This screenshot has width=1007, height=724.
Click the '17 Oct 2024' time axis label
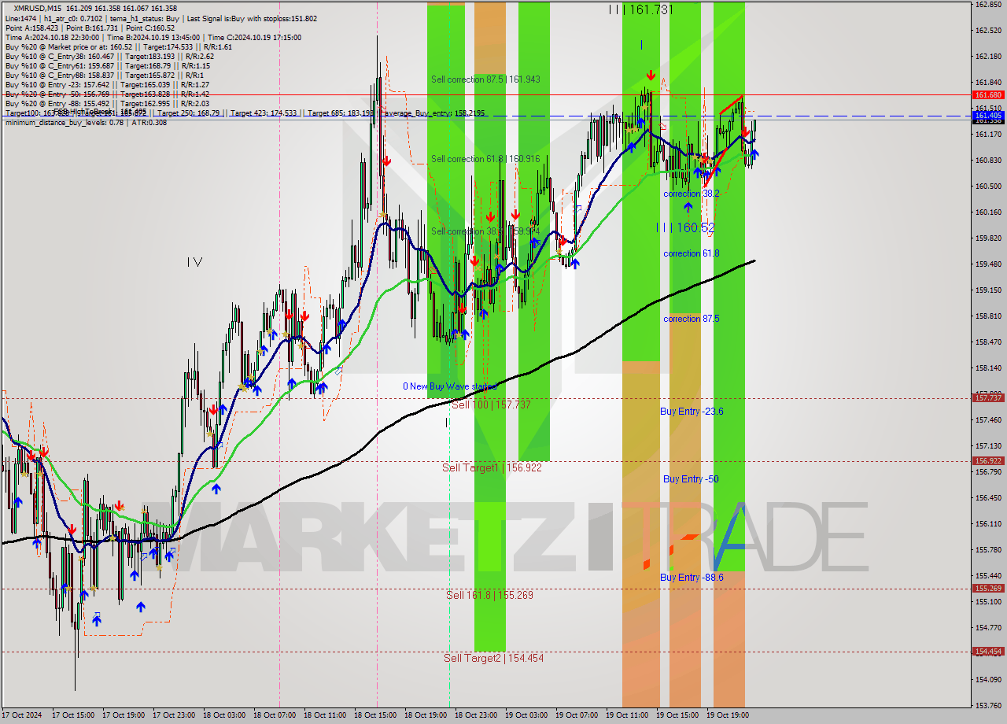pos(23,715)
